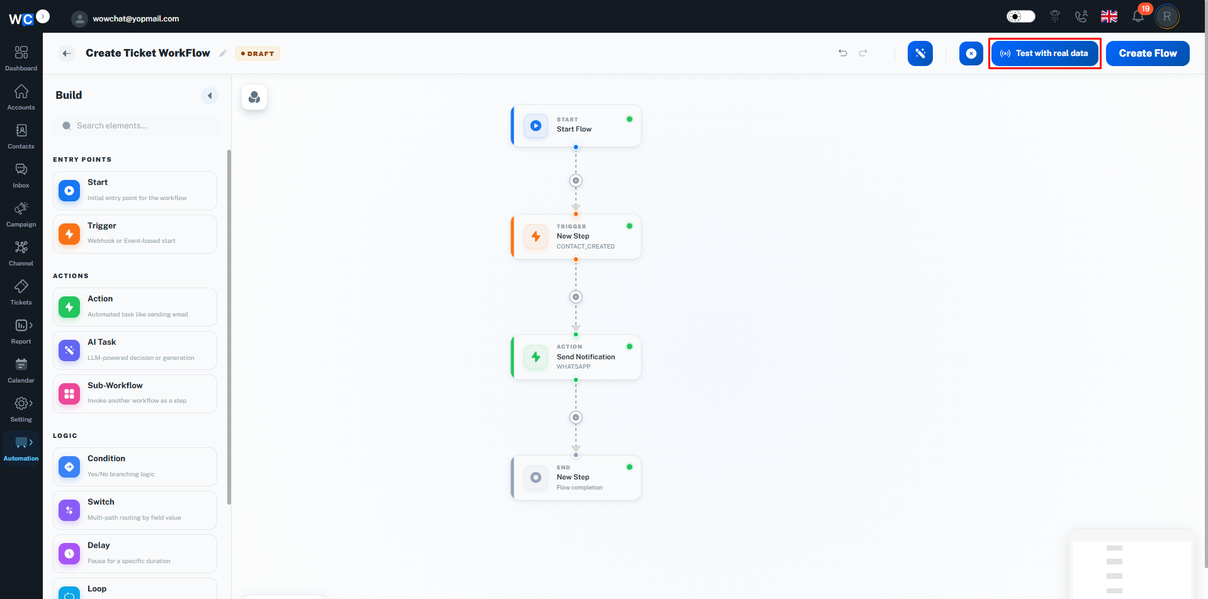Go to Dashboard in the sidebar
The height and width of the screenshot is (599, 1208).
pos(21,59)
